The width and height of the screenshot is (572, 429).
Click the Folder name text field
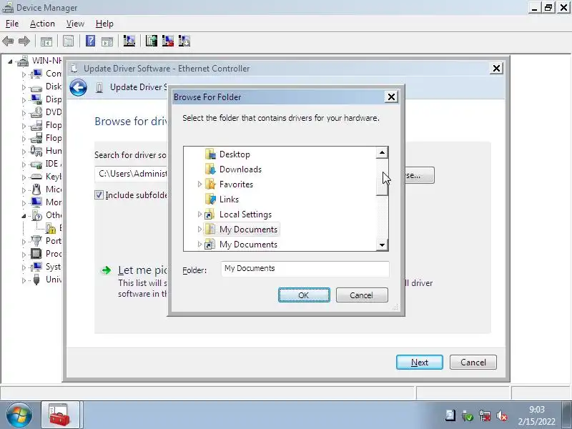tap(305, 269)
